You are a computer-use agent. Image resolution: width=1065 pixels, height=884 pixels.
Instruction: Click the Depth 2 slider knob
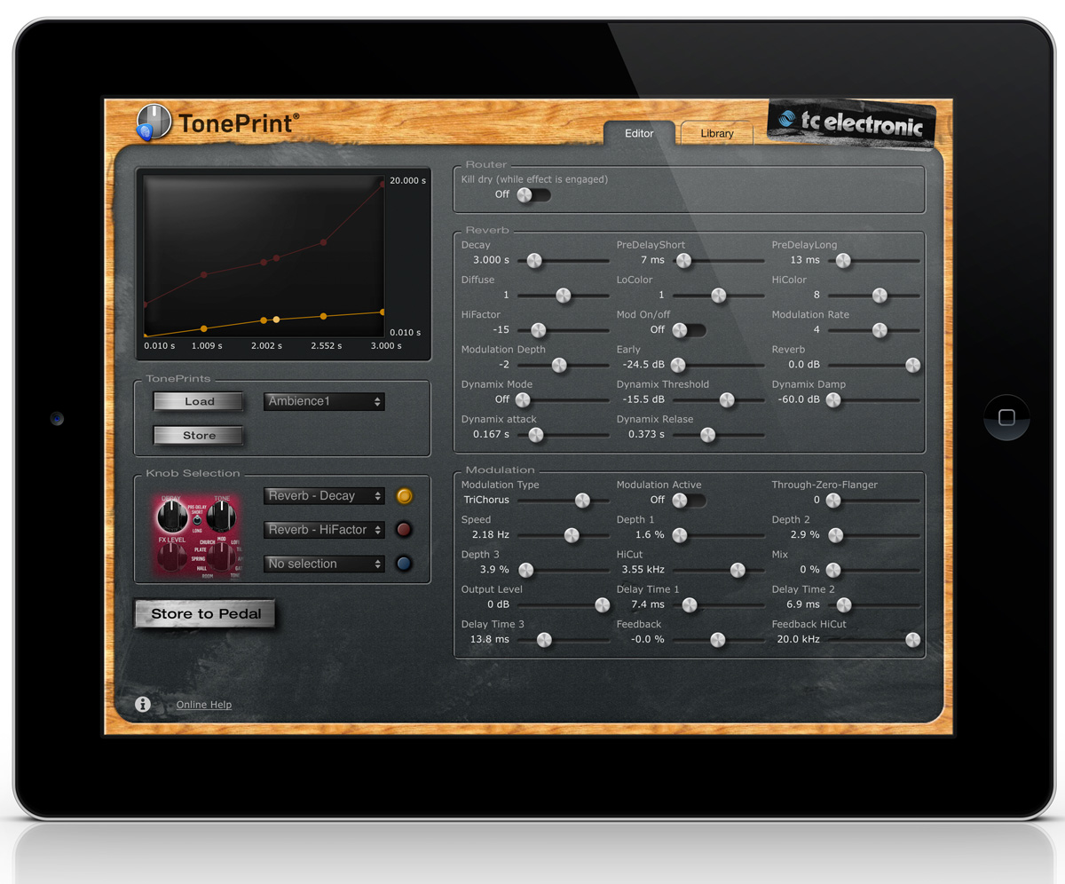835,535
